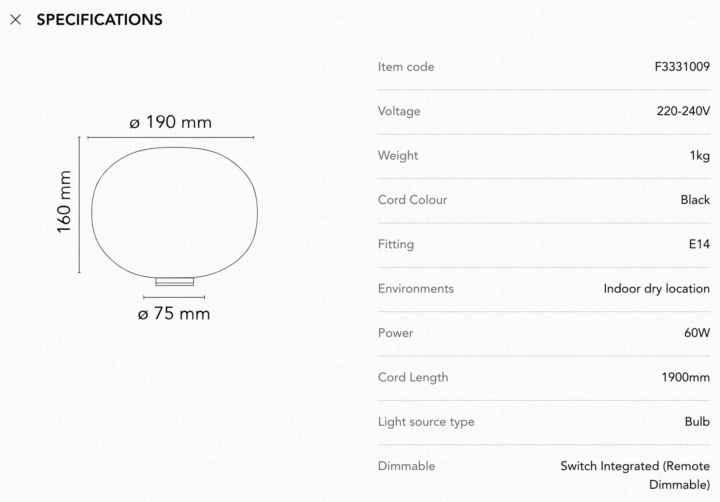
Task: Click the Voltage 220-240V value
Action: click(683, 111)
